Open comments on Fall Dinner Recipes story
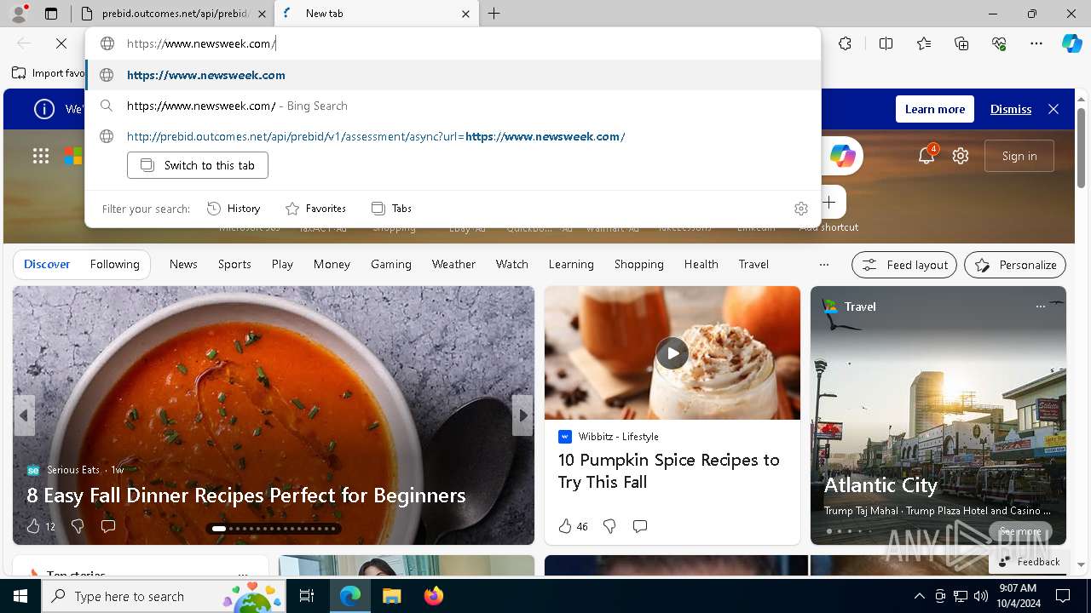 tap(108, 526)
